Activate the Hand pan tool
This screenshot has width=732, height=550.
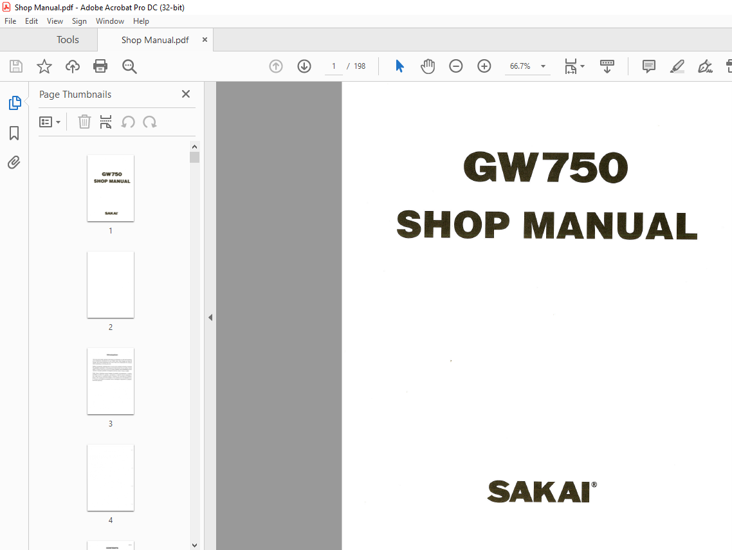pos(428,66)
